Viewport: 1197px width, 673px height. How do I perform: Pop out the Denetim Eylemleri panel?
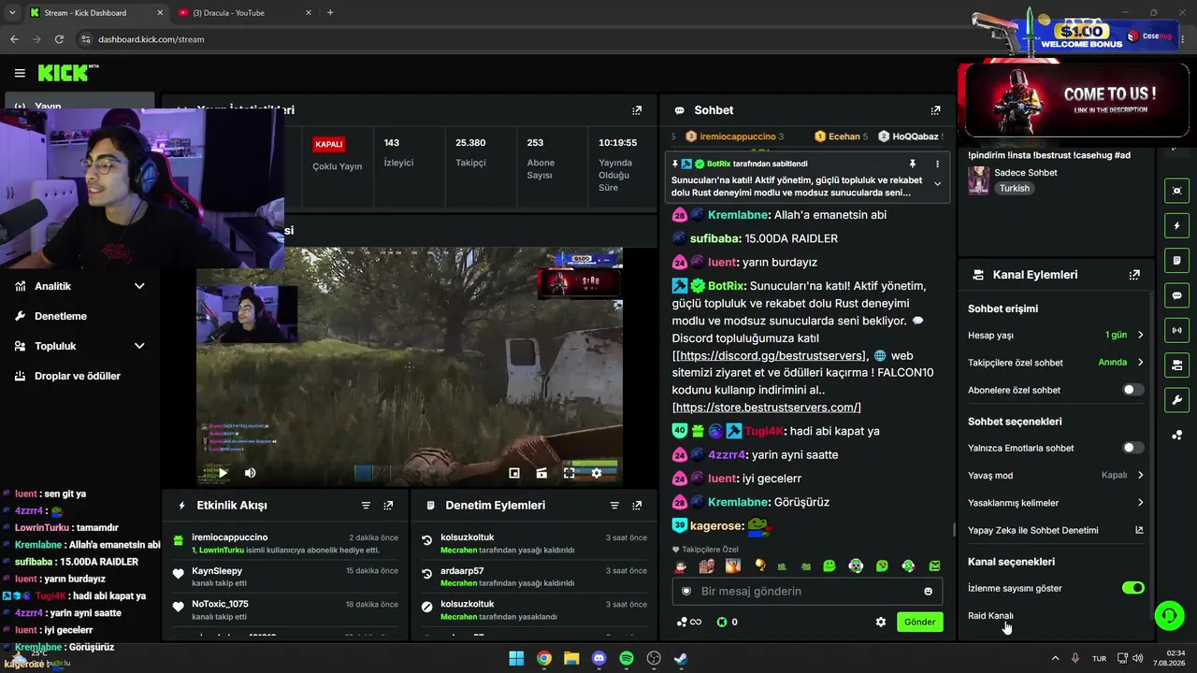(637, 506)
